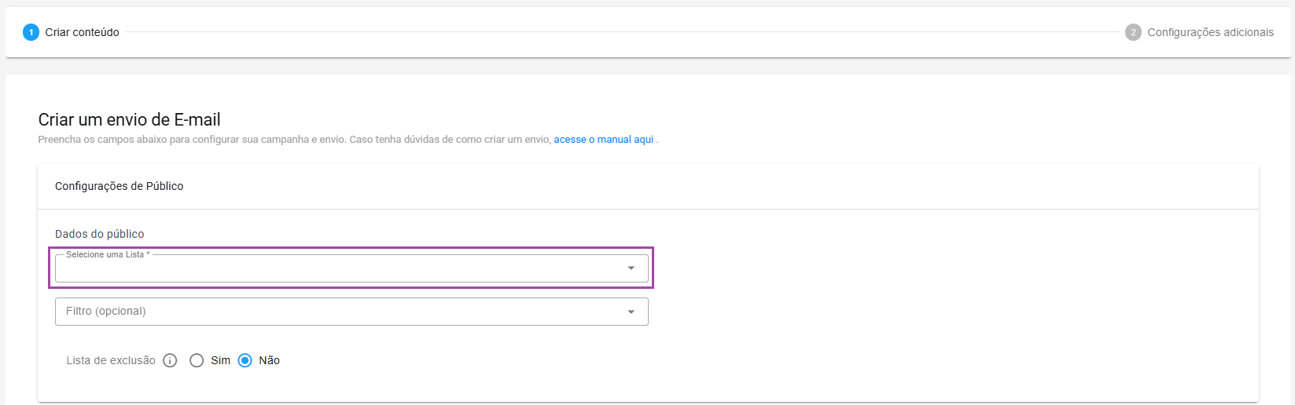Click the 'Sim' option label text
This screenshot has width=1295, height=405.
coord(220,360)
